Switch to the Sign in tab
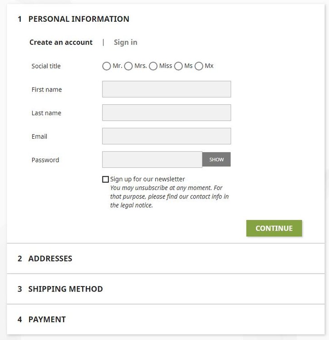Viewport: 329px width, 340px height. (x=126, y=42)
